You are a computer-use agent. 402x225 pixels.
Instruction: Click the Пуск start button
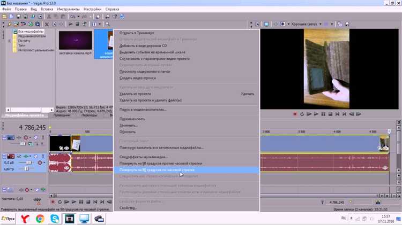point(8,219)
